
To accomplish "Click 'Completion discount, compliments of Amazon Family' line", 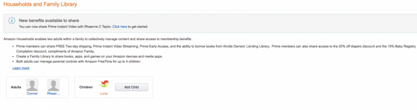I will 55,51.
